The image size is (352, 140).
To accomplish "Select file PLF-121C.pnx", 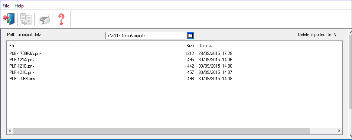I will point(22,72).
